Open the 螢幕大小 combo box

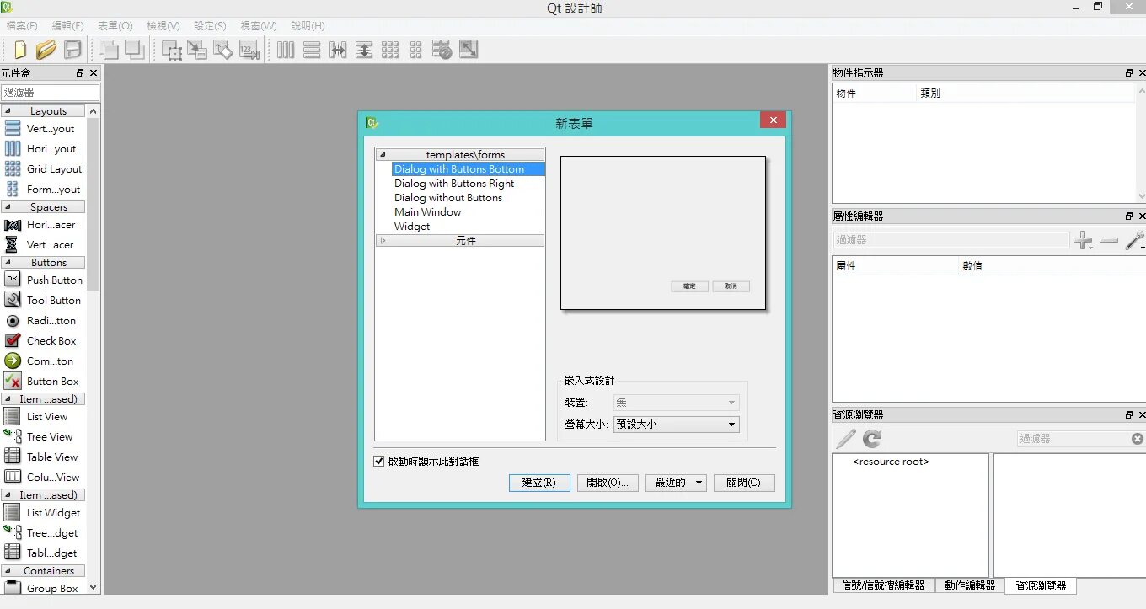click(676, 425)
